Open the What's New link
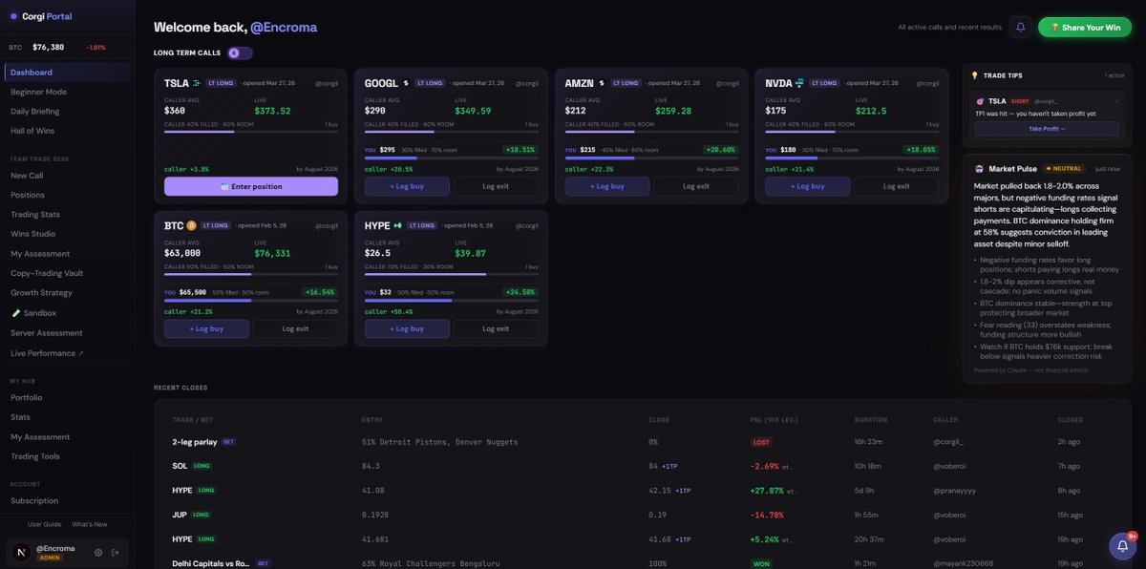 (90, 524)
